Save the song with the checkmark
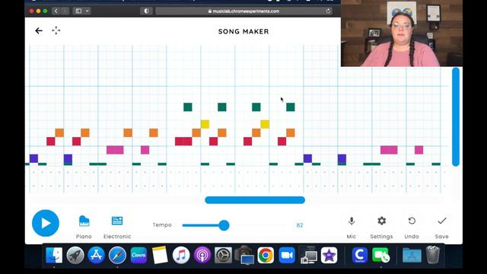Image resolution: width=487 pixels, height=274 pixels. pos(441,221)
